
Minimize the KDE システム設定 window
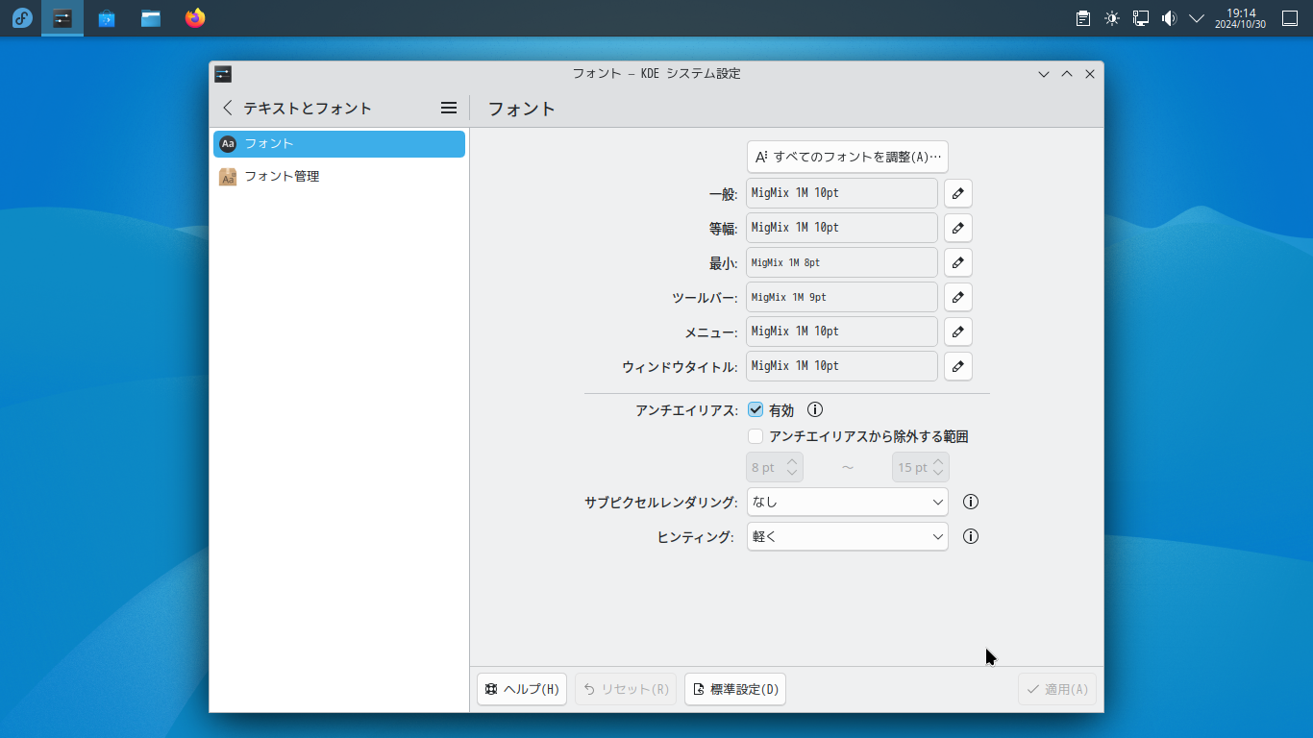click(1044, 74)
